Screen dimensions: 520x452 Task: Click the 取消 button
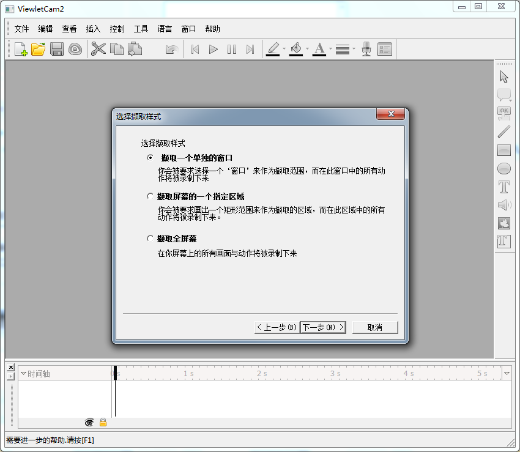(x=374, y=327)
